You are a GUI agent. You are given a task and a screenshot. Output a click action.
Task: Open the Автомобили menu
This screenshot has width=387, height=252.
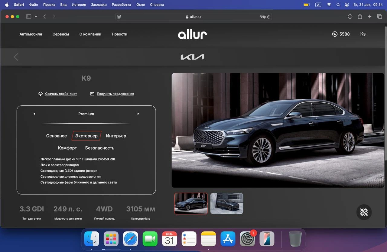coord(31,34)
